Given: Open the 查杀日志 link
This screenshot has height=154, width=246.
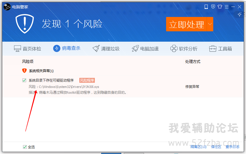Looking at the screenshot, I should tap(232, 147).
